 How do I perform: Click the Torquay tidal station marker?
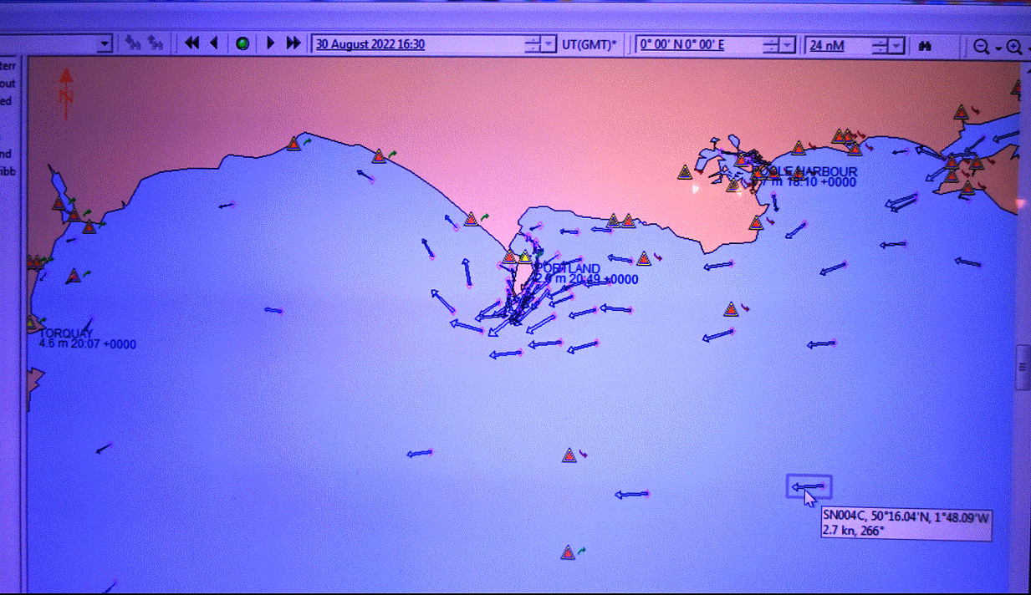coord(32,322)
